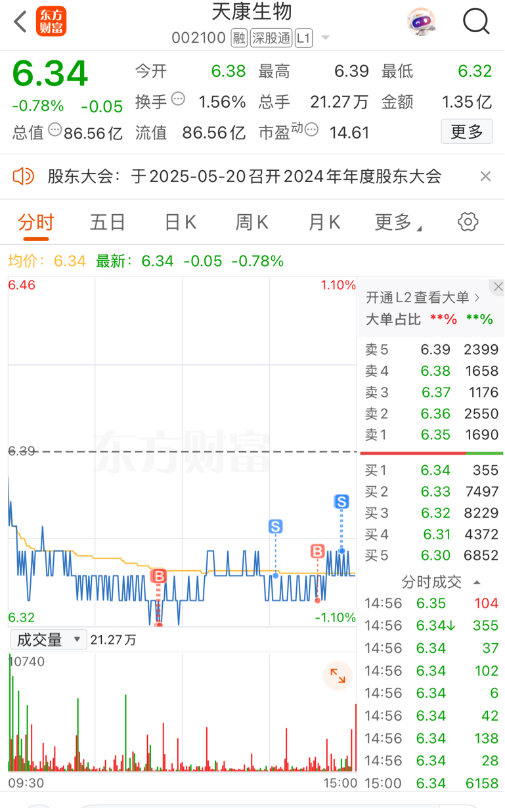Select the 卖2 order row at 6.36
The height and width of the screenshot is (808, 505).
431,413
